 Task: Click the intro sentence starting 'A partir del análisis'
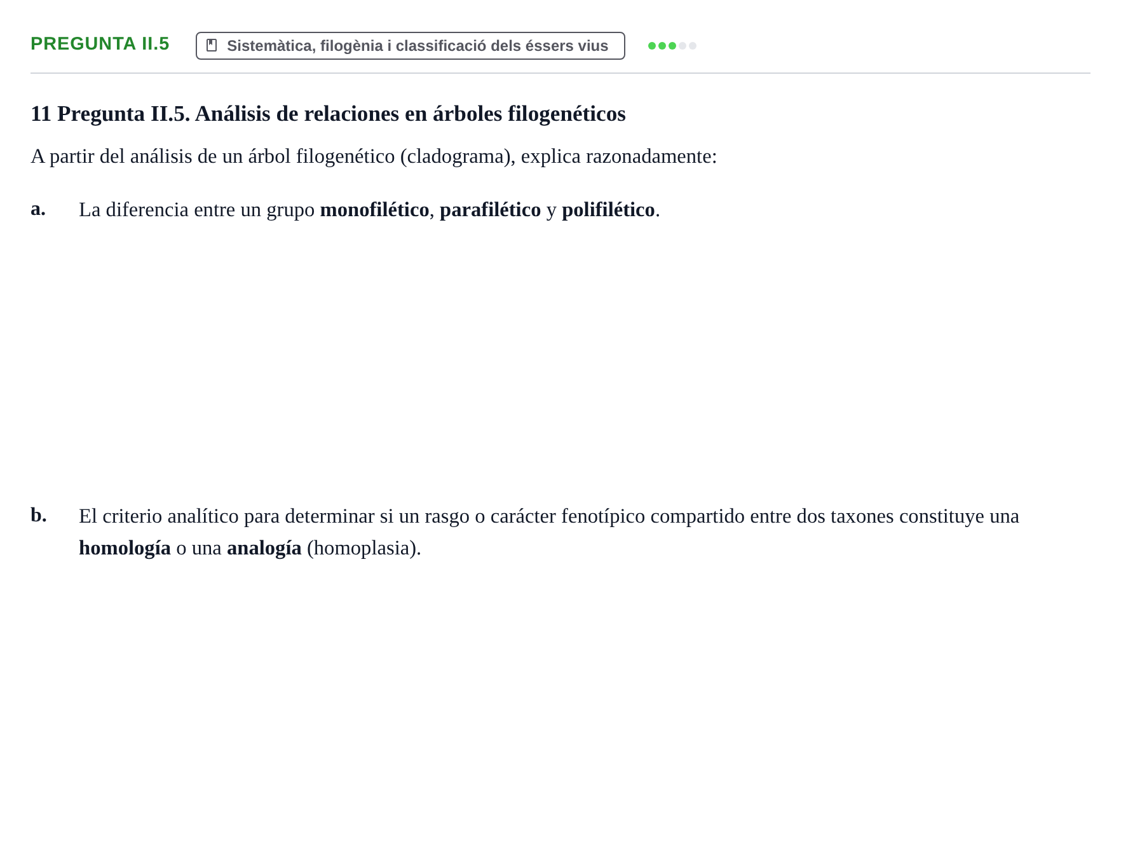(x=374, y=156)
